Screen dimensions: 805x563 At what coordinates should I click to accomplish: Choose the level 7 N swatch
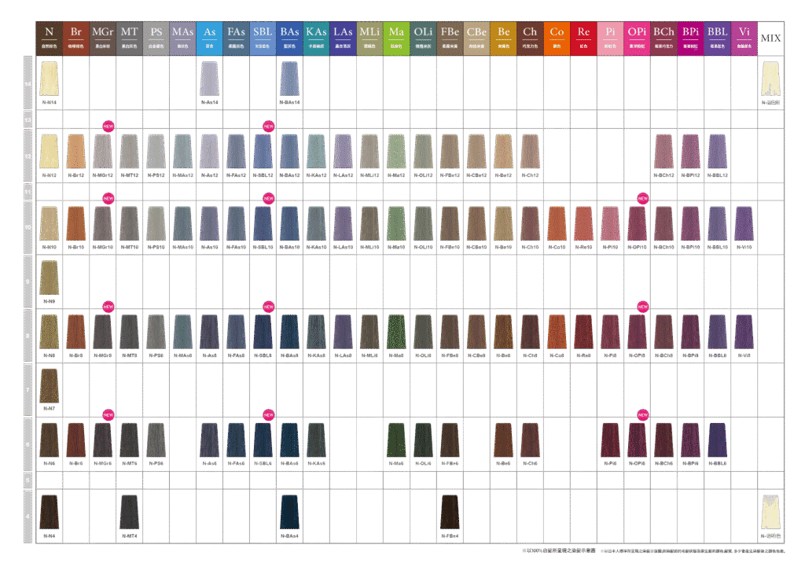[49, 385]
